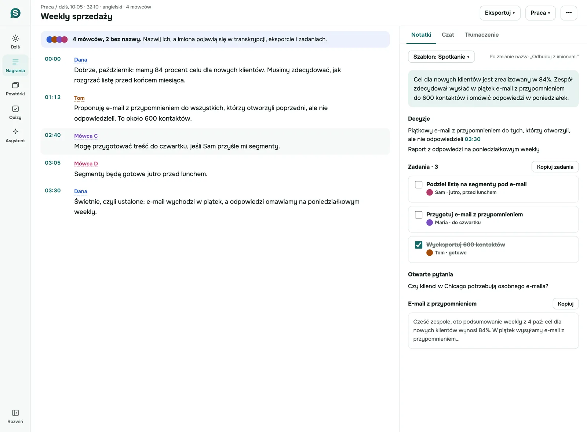Viewport: 587px width, 432px height.
Task: Click Tom speaker name in transcript
Action: [79, 98]
